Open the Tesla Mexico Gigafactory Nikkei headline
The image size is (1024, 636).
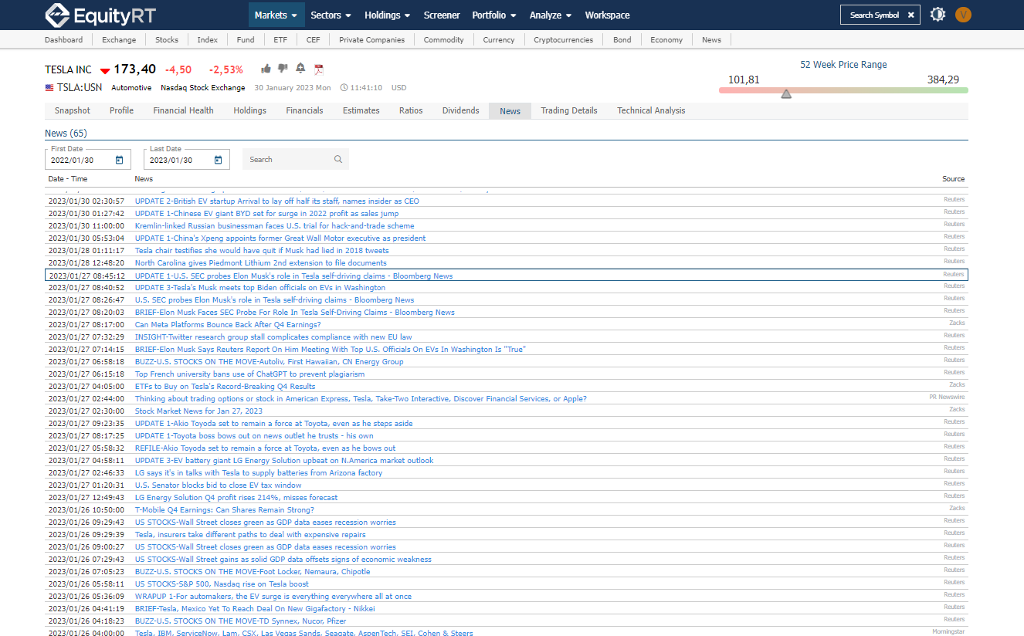tap(255, 609)
